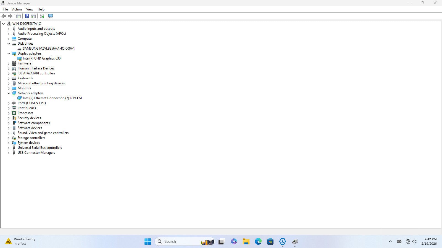
Task: Expand the Universal Serial Bus controllers category
Action: point(9,148)
